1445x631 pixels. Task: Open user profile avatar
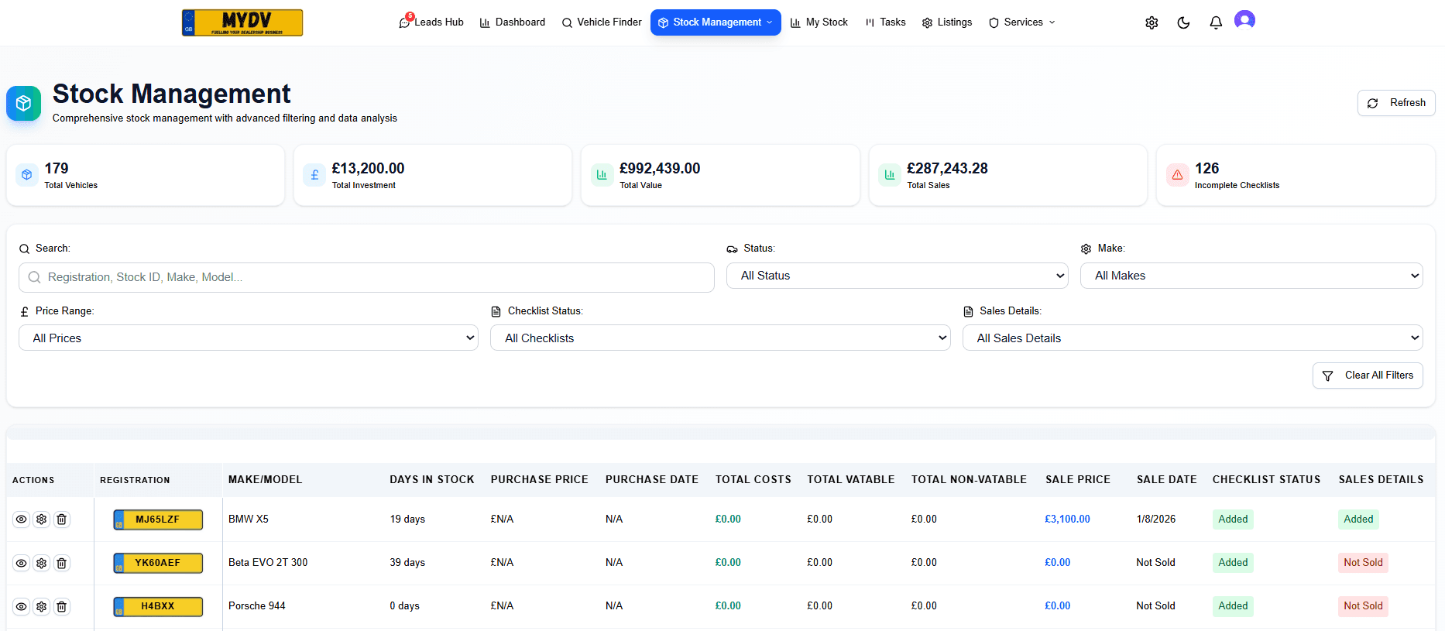pos(1244,20)
